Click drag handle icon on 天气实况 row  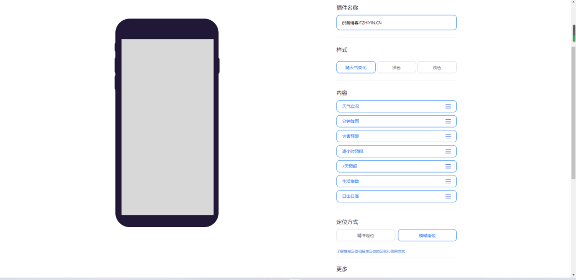448,106
